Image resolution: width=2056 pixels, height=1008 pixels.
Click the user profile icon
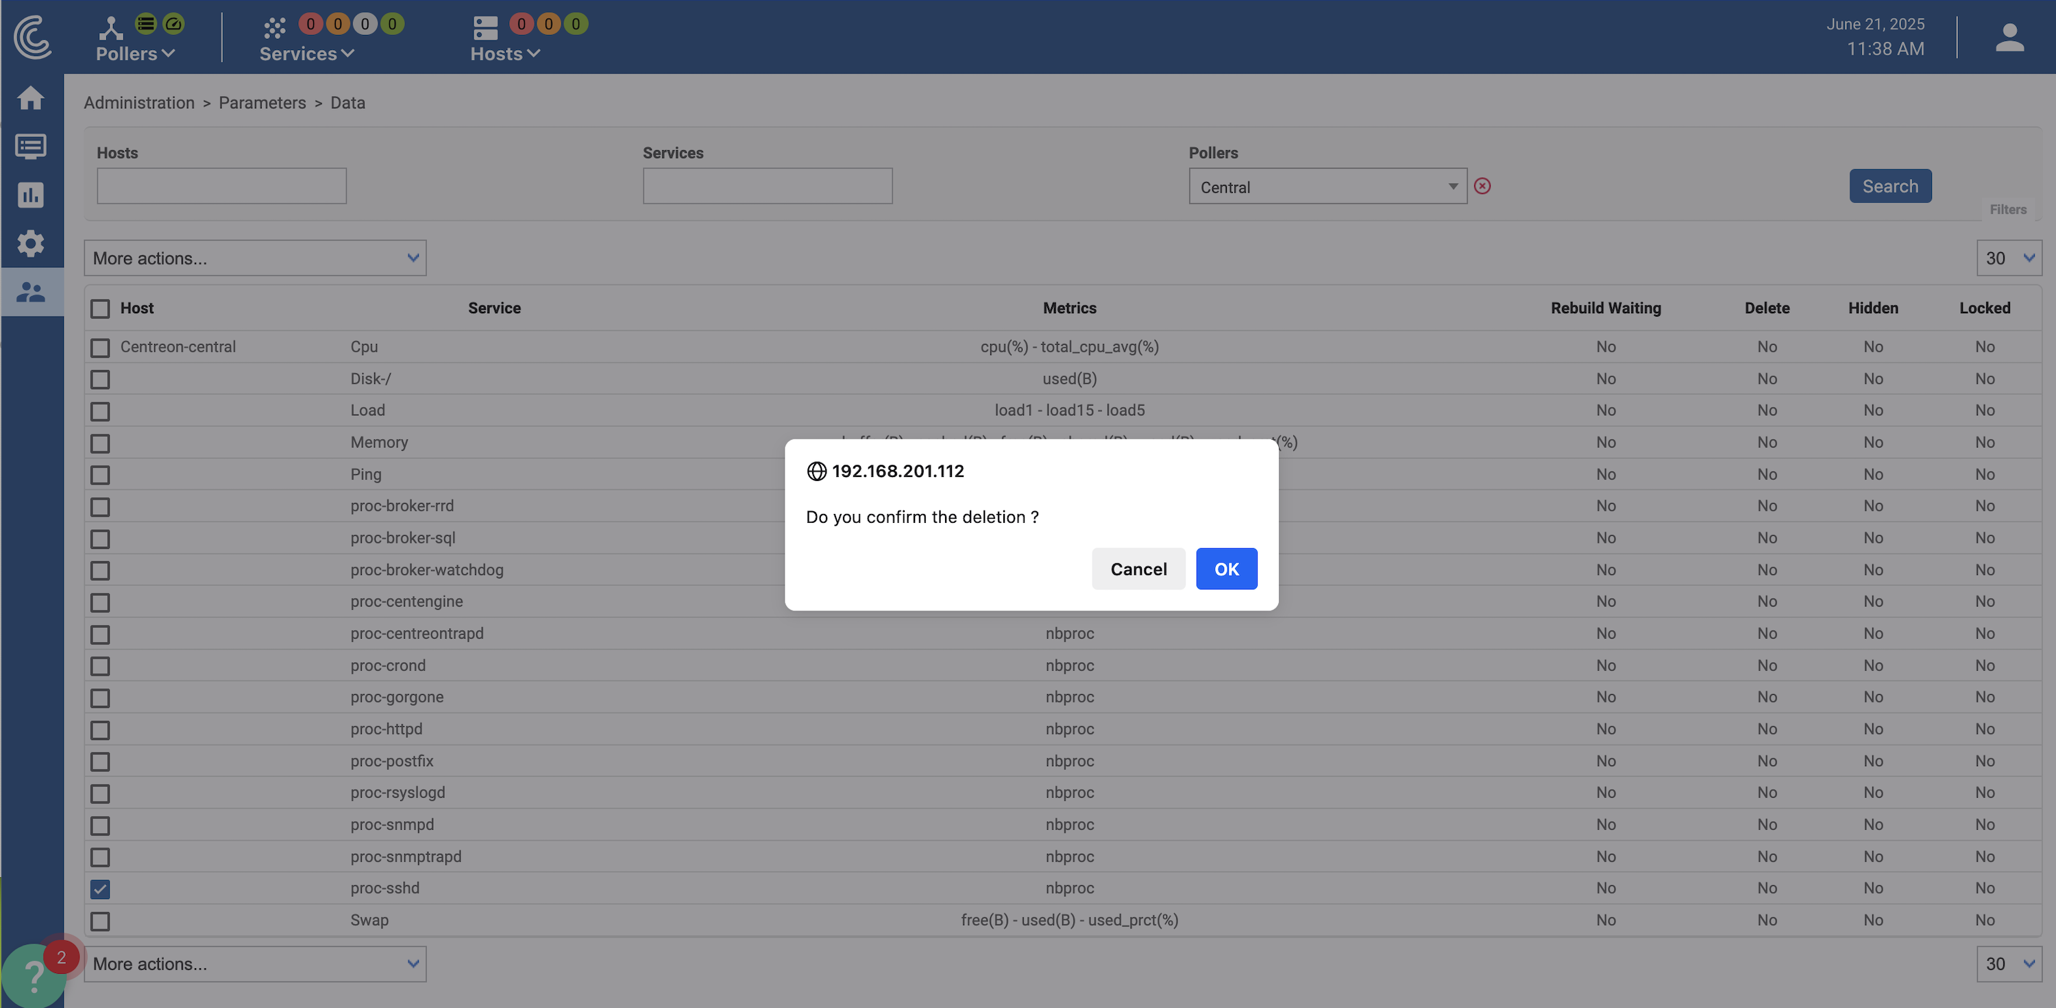coord(2009,38)
